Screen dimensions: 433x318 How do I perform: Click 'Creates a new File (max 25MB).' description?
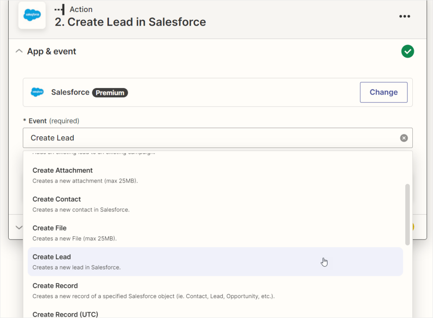point(75,238)
